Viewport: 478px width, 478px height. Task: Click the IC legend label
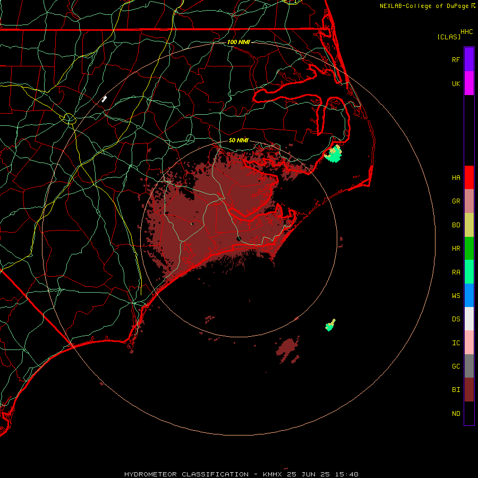[456, 343]
